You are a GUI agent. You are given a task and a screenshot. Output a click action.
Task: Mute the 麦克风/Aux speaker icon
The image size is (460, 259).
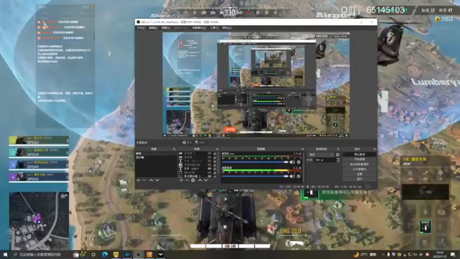pos(292,162)
